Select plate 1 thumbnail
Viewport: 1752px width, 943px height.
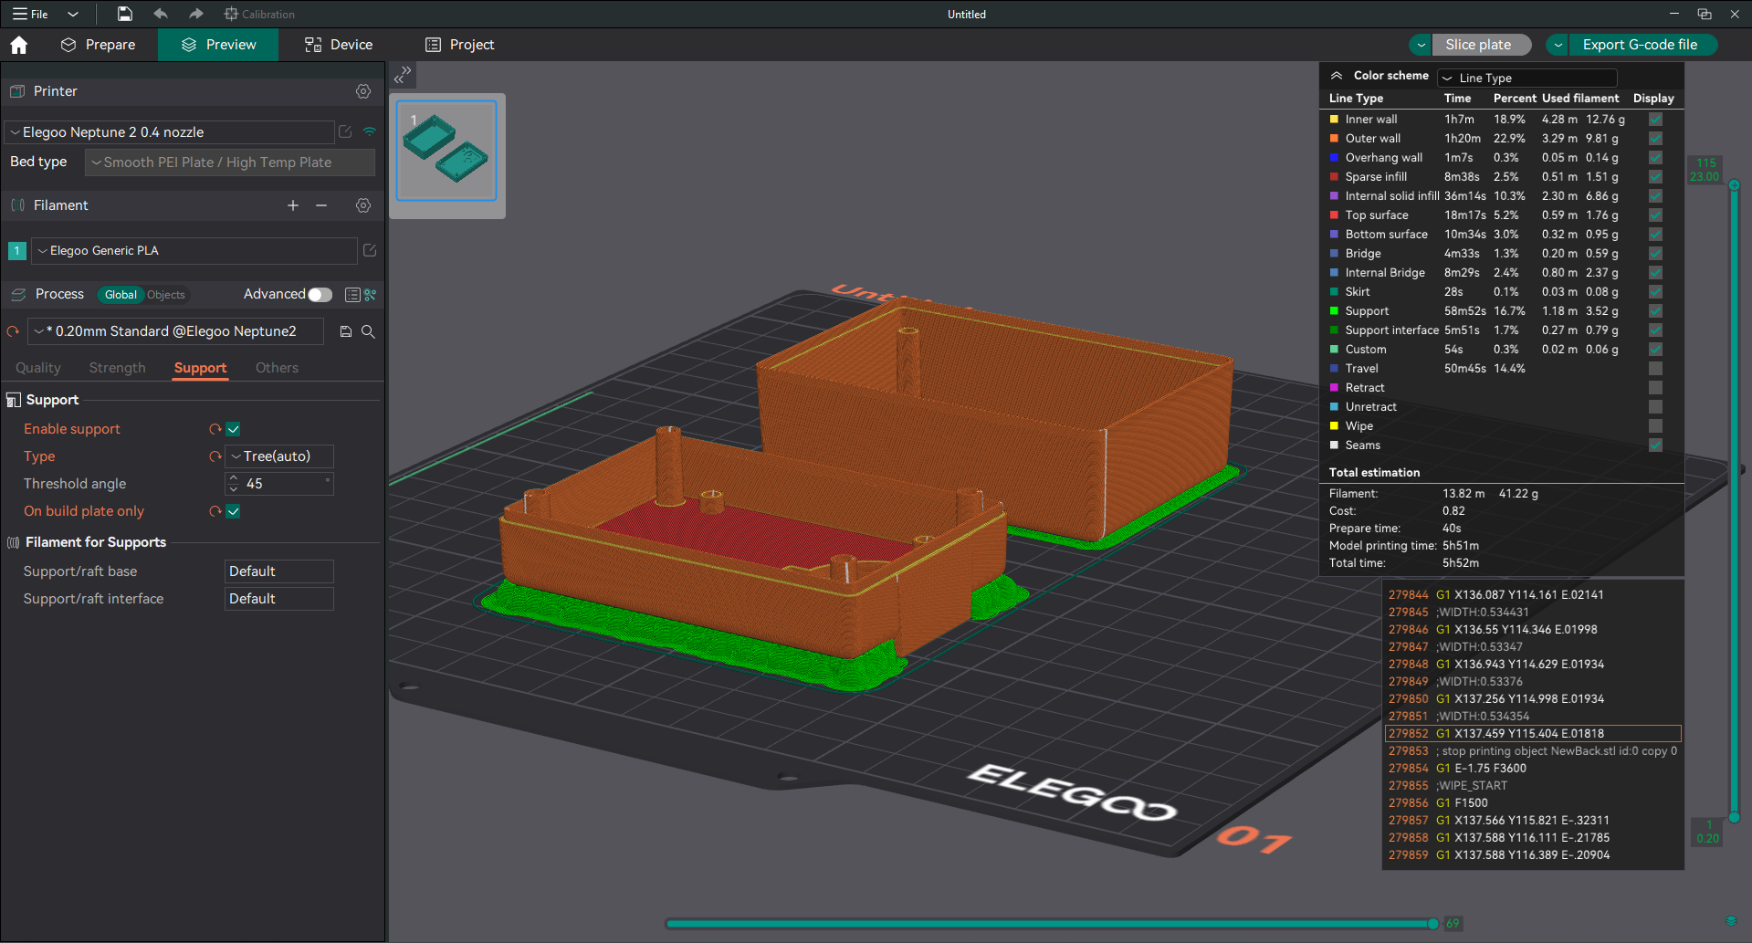[446, 151]
